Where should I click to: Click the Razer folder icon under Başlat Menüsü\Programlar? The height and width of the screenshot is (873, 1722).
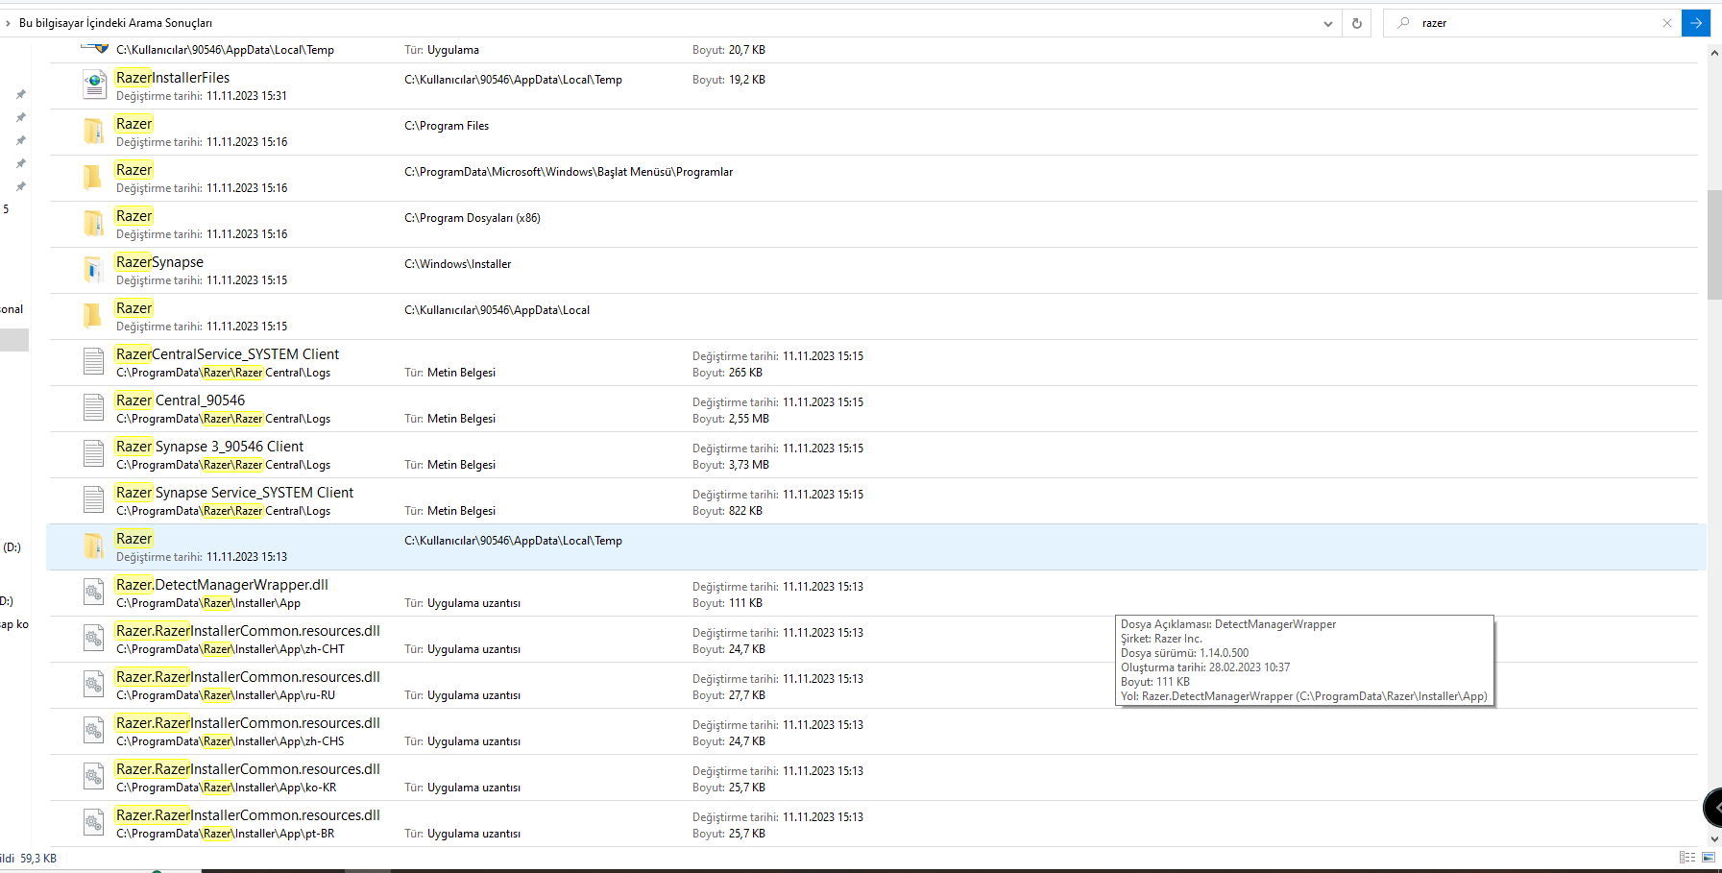[x=93, y=178]
